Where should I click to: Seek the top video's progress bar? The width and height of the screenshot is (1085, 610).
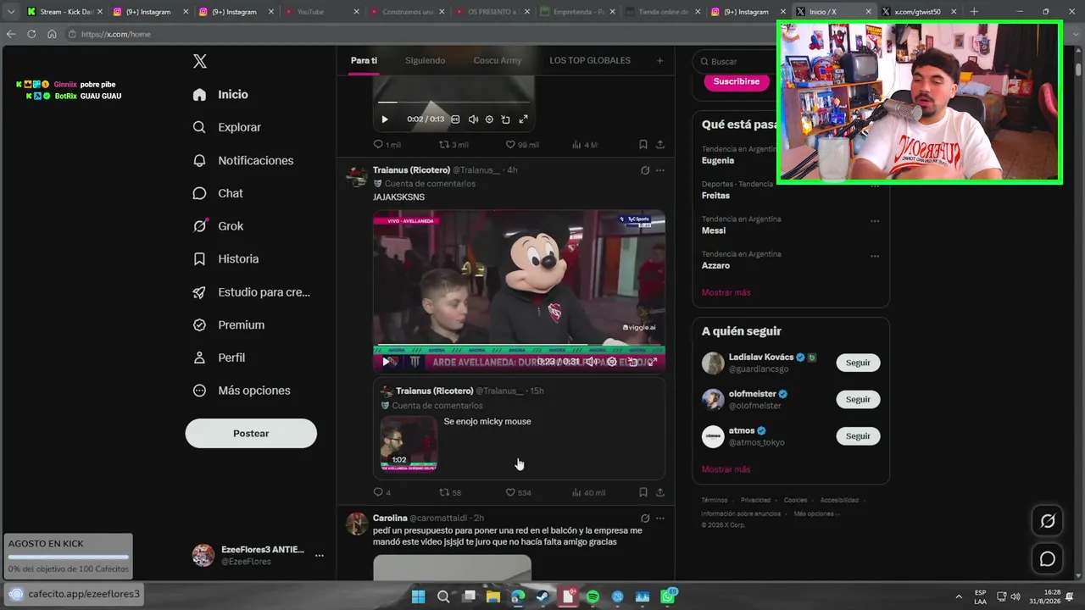coord(453,103)
